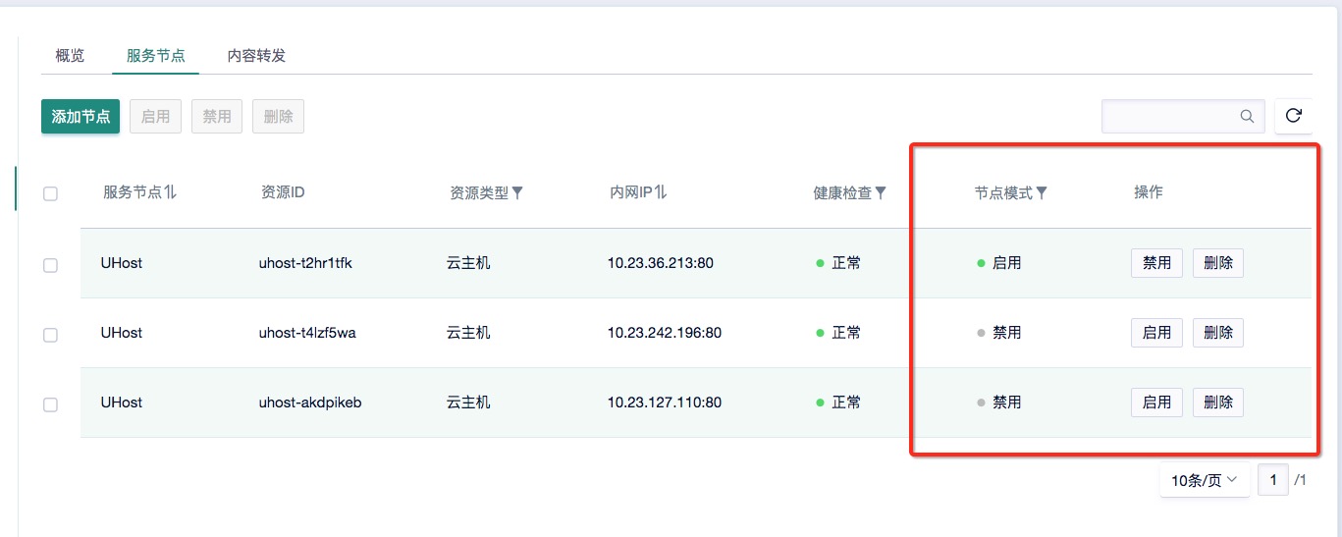1342x537 pixels.
Task: Check the box for uhost-t2hr1tfk row
Action: [51, 265]
